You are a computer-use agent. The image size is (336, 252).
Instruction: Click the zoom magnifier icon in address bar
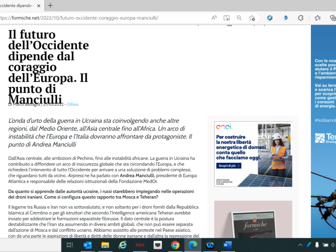click(239, 18)
